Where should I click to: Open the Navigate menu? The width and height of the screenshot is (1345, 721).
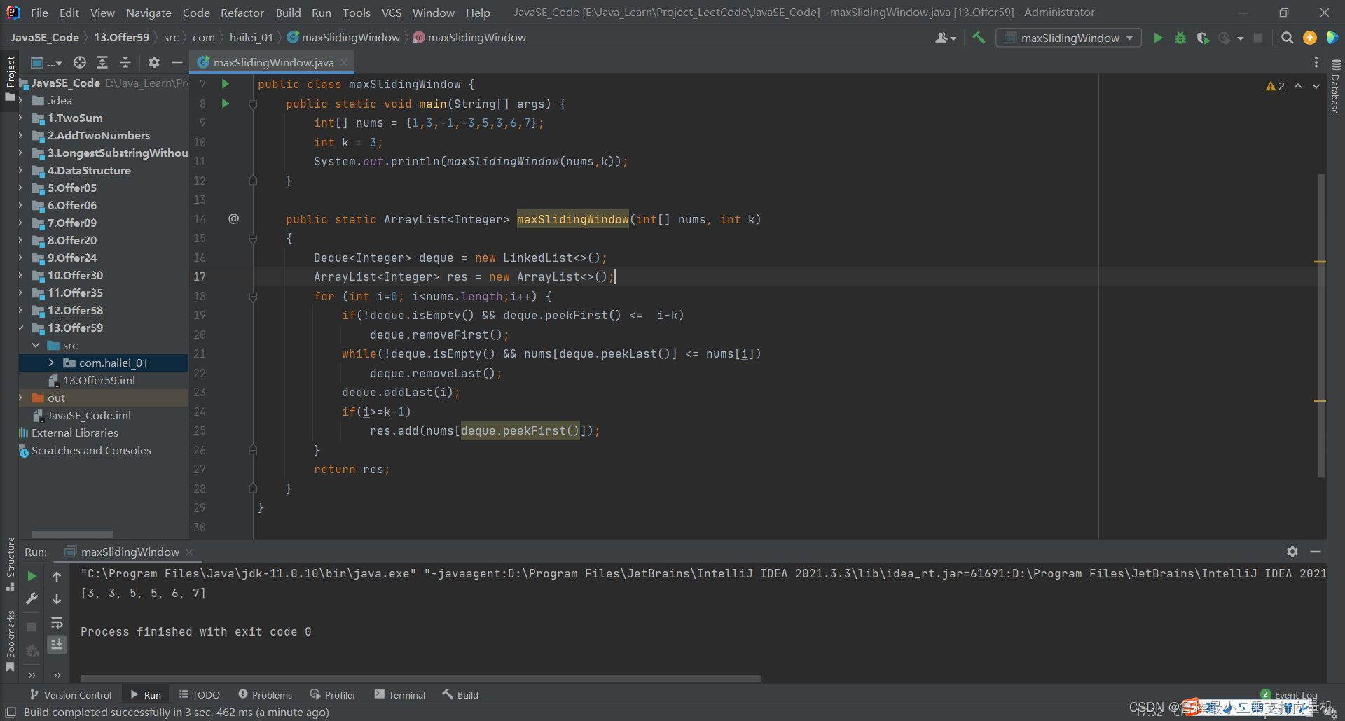pos(149,13)
